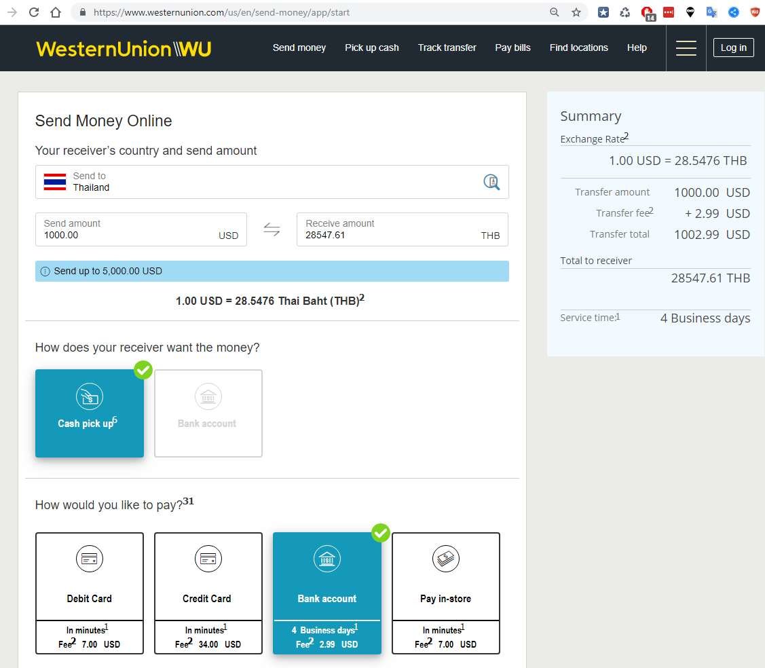Image resolution: width=765 pixels, height=668 pixels.
Task: Open Track transfer in navigation bar
Action: coord(447,48)
